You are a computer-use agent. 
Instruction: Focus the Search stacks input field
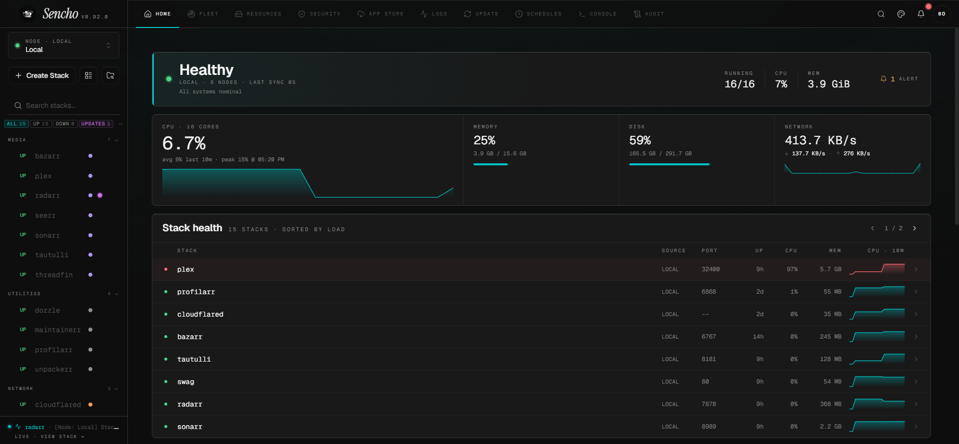[x=63, y=105]
